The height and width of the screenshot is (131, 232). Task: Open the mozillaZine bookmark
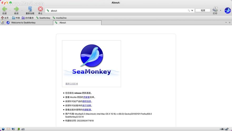pos(60,18)
